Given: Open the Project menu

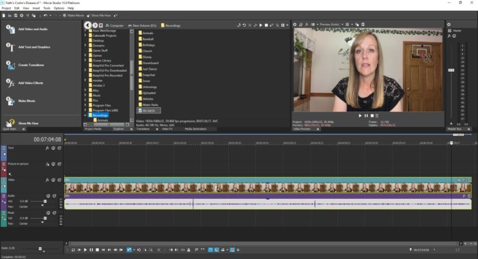Looking at the screenshot, I should (x=6, y=8).
